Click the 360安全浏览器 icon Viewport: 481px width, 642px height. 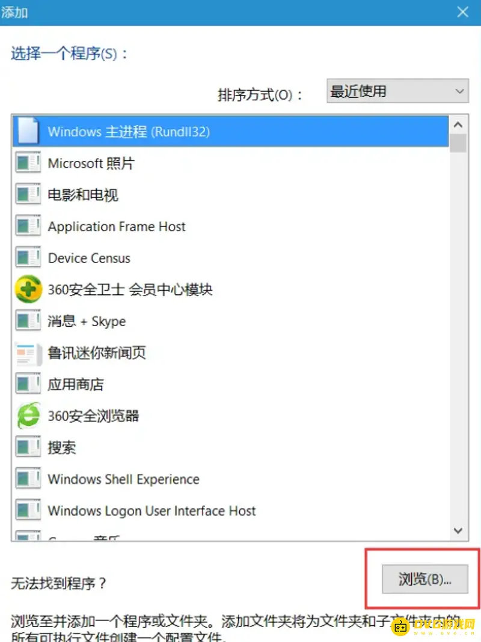click(x=28, y=416)
